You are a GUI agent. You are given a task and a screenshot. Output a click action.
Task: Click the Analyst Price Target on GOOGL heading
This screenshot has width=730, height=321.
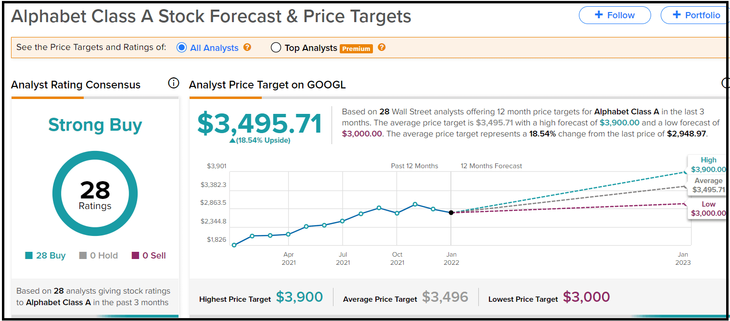pyautogui.click(x=267, y=85)
